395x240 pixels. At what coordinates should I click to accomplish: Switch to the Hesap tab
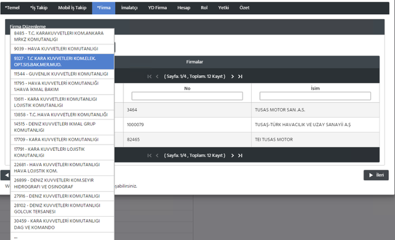184,8
